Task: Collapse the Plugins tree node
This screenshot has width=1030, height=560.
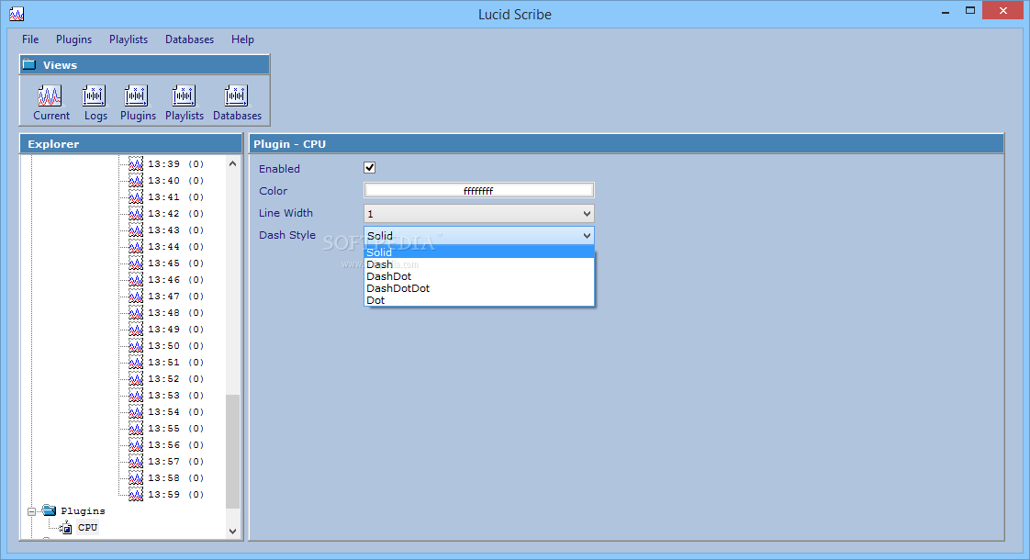Action: click(x=31, y=511)
